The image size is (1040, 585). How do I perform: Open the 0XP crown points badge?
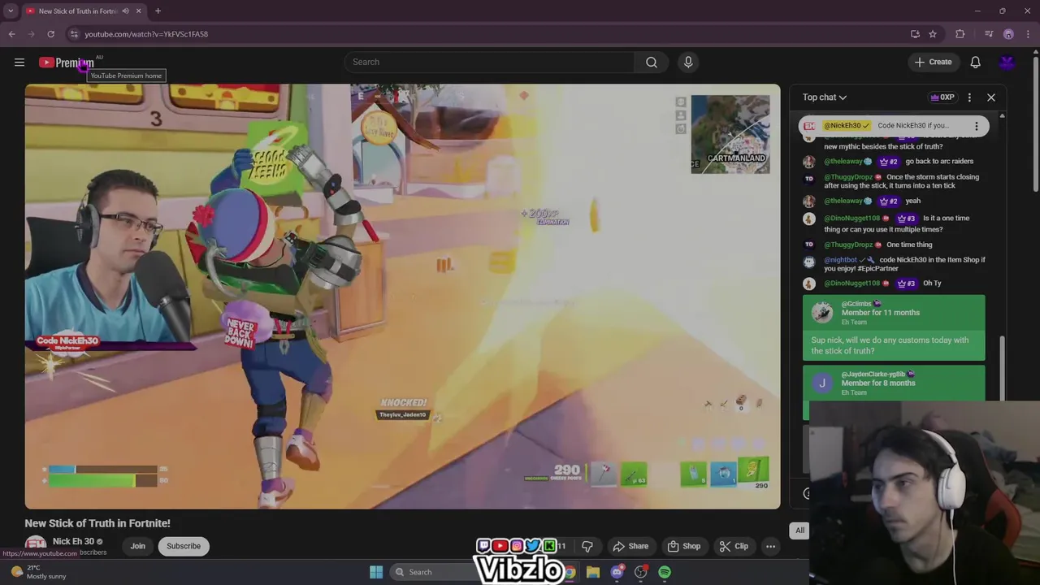point(942,97)
